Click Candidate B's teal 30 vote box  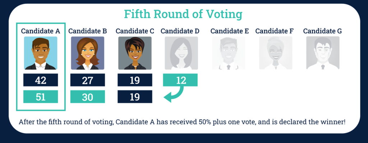(x=88, y=97)
